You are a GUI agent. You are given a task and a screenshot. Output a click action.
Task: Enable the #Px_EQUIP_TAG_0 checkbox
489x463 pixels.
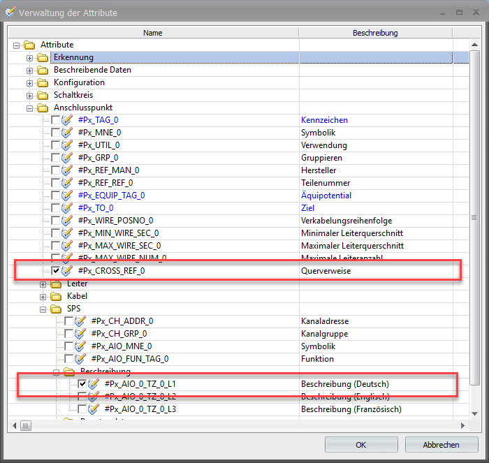56,196
